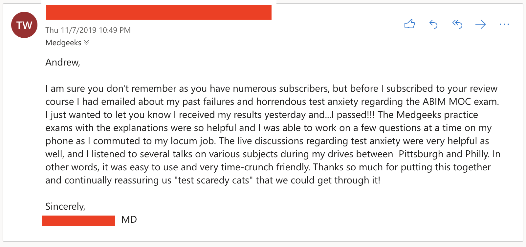
Task: Click the redacted sender name bar
Action: [159, 12]
